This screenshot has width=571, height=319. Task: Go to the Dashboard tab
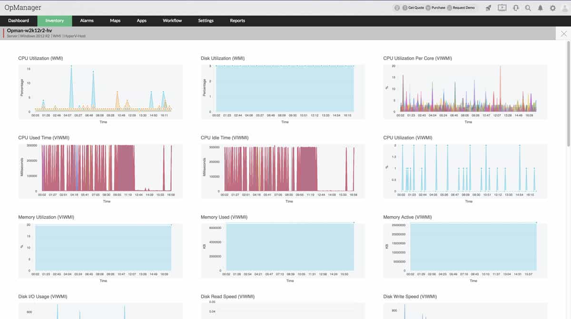19,20
